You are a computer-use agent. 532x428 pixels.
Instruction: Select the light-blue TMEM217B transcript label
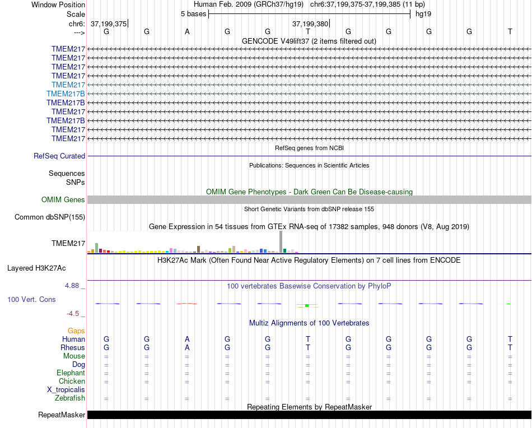click(66, 94)
